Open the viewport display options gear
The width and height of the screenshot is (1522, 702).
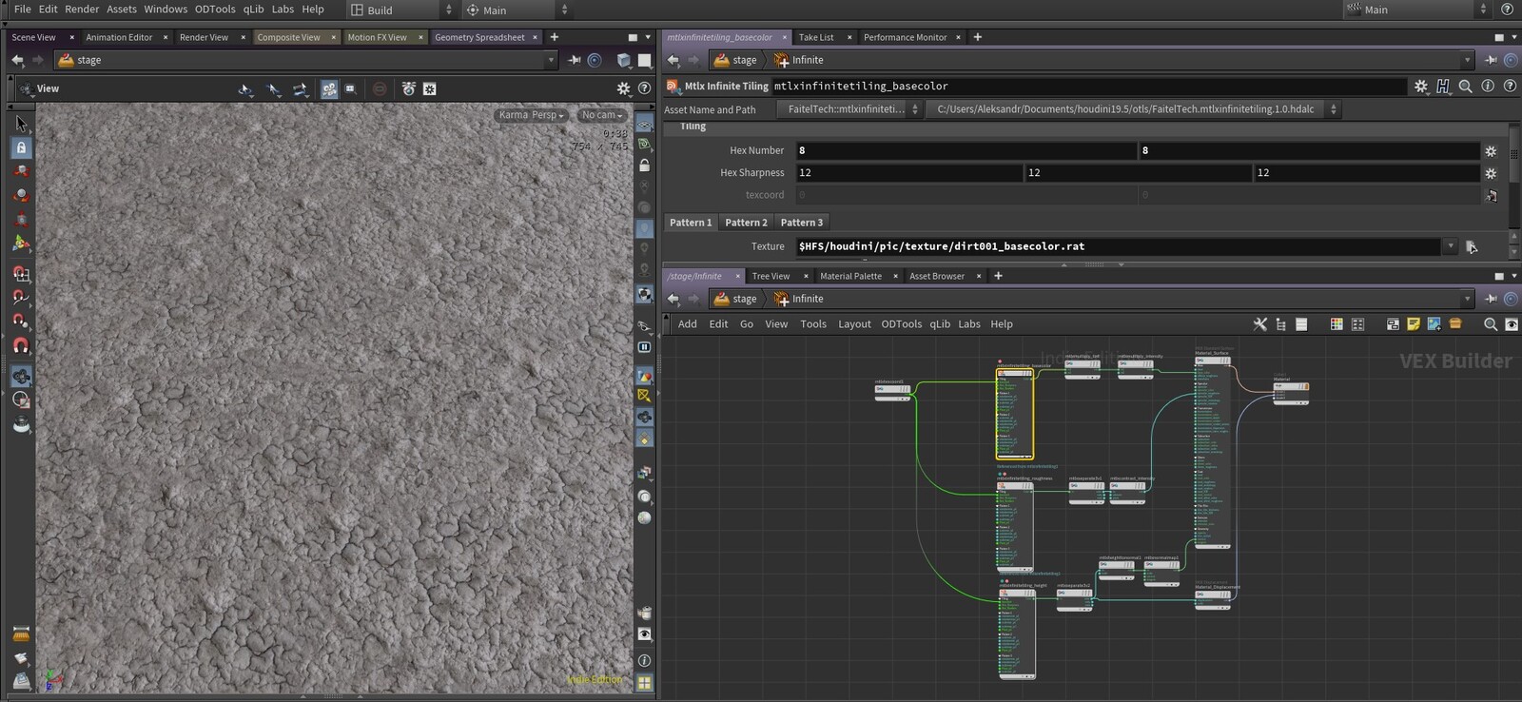tap(623, 88)
